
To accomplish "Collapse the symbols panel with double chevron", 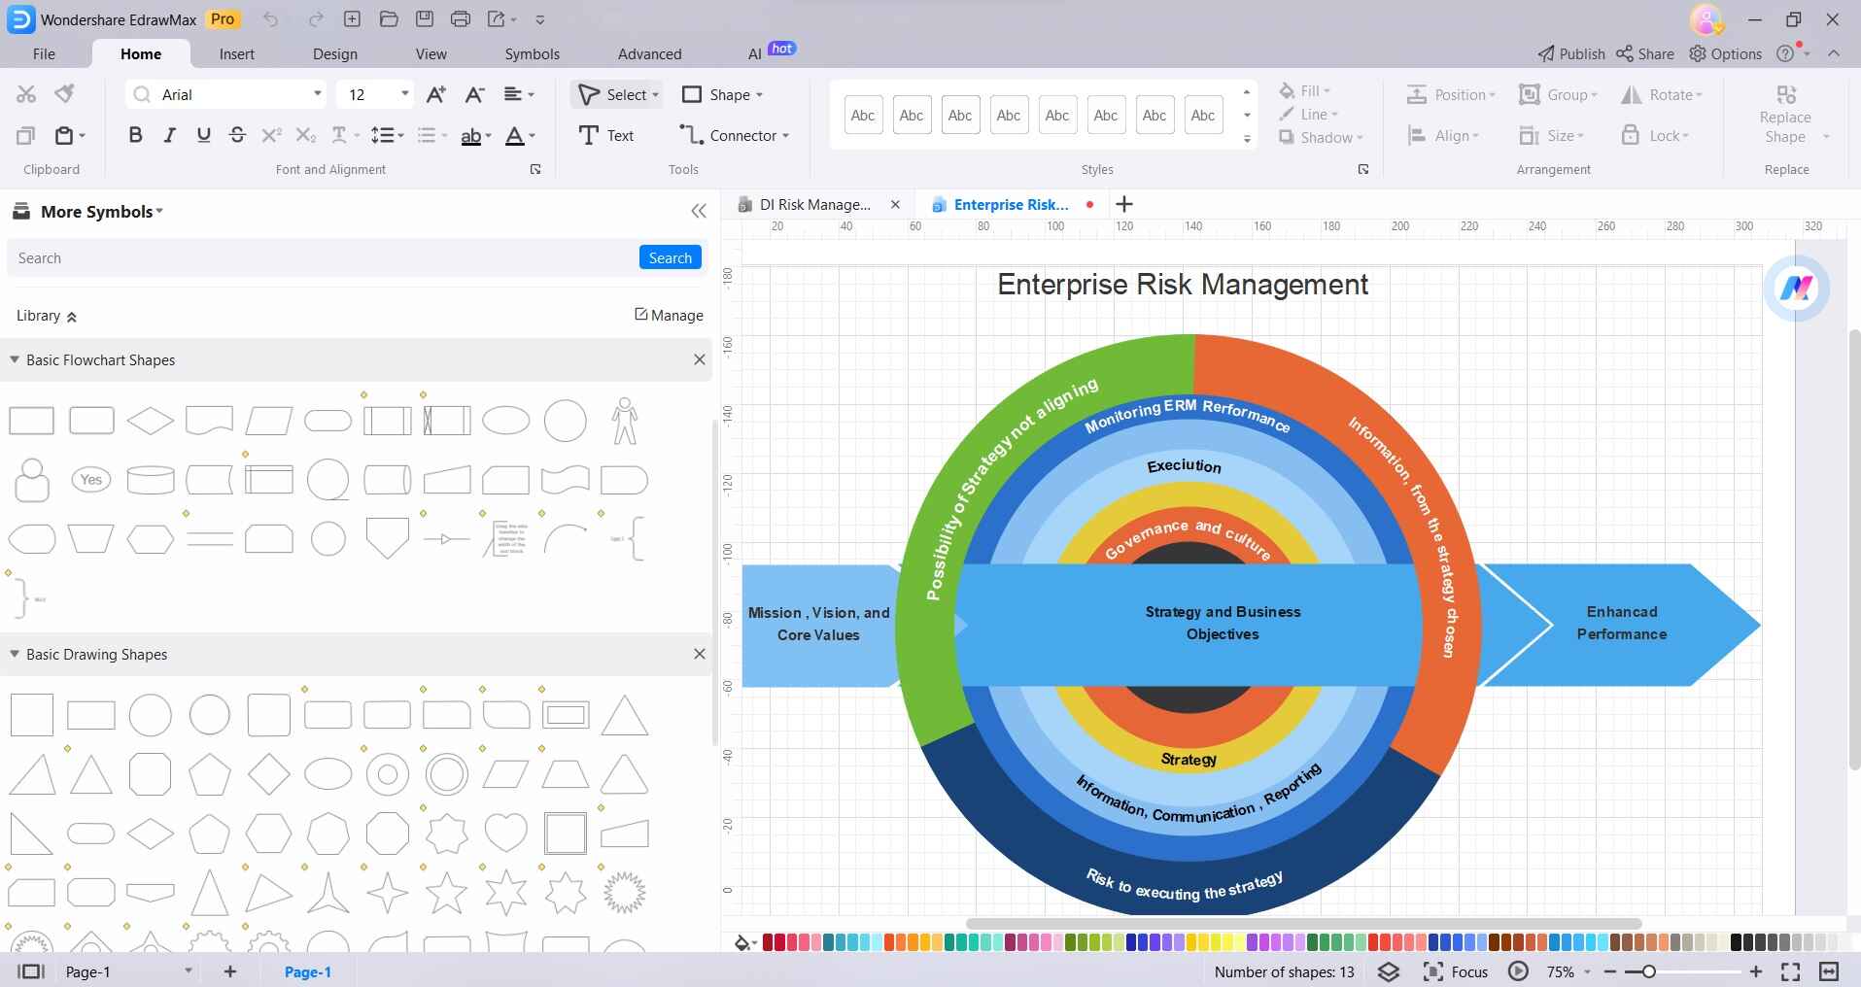I will (699, 212).
